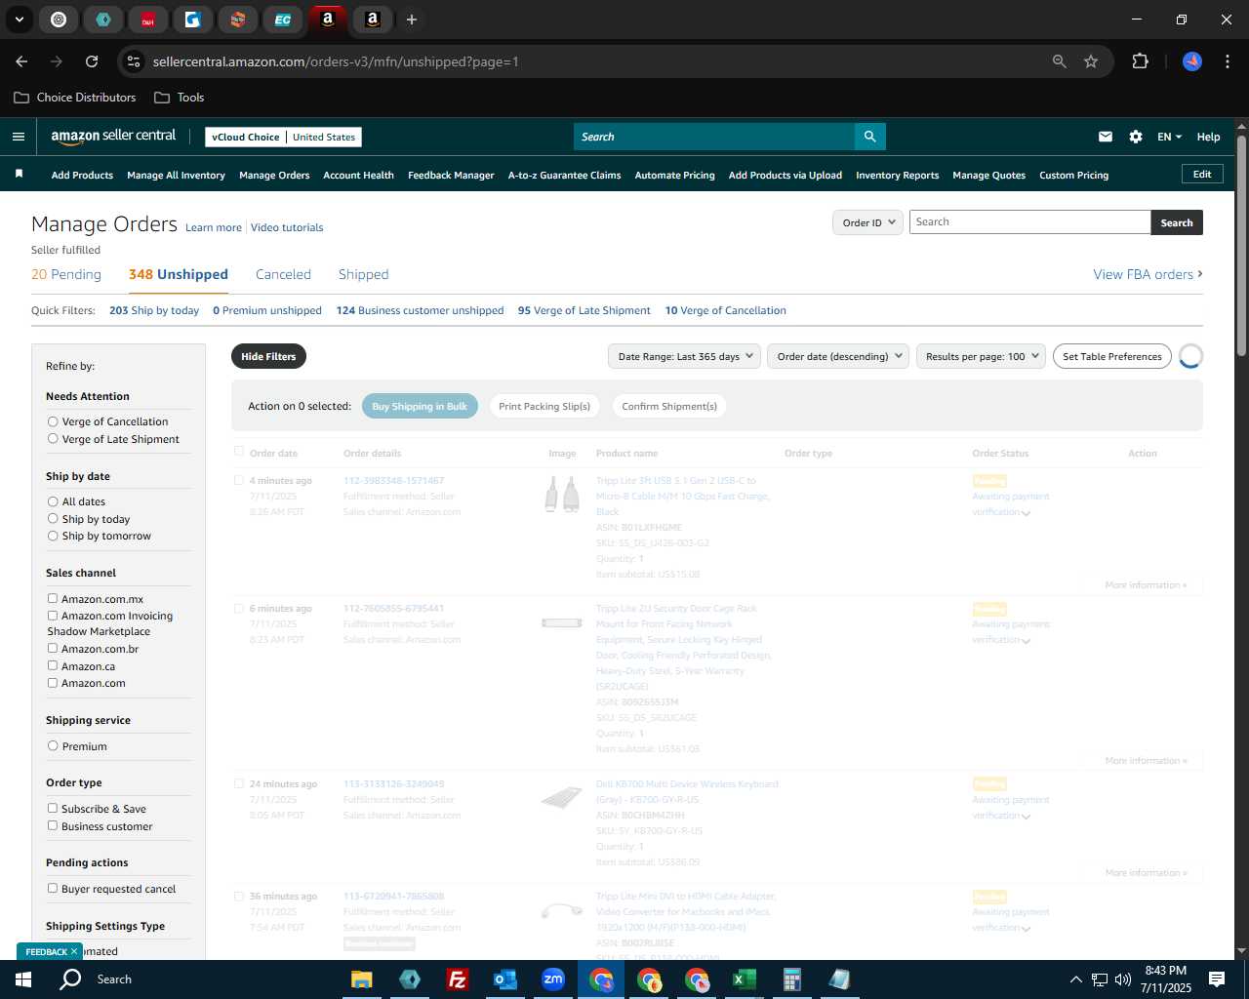
Task: Click the Edit navigation button
Action: pos(1202,174)
